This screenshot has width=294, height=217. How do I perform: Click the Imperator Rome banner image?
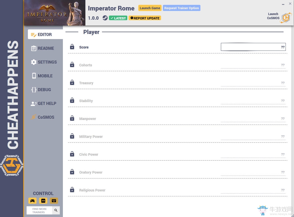54,13
